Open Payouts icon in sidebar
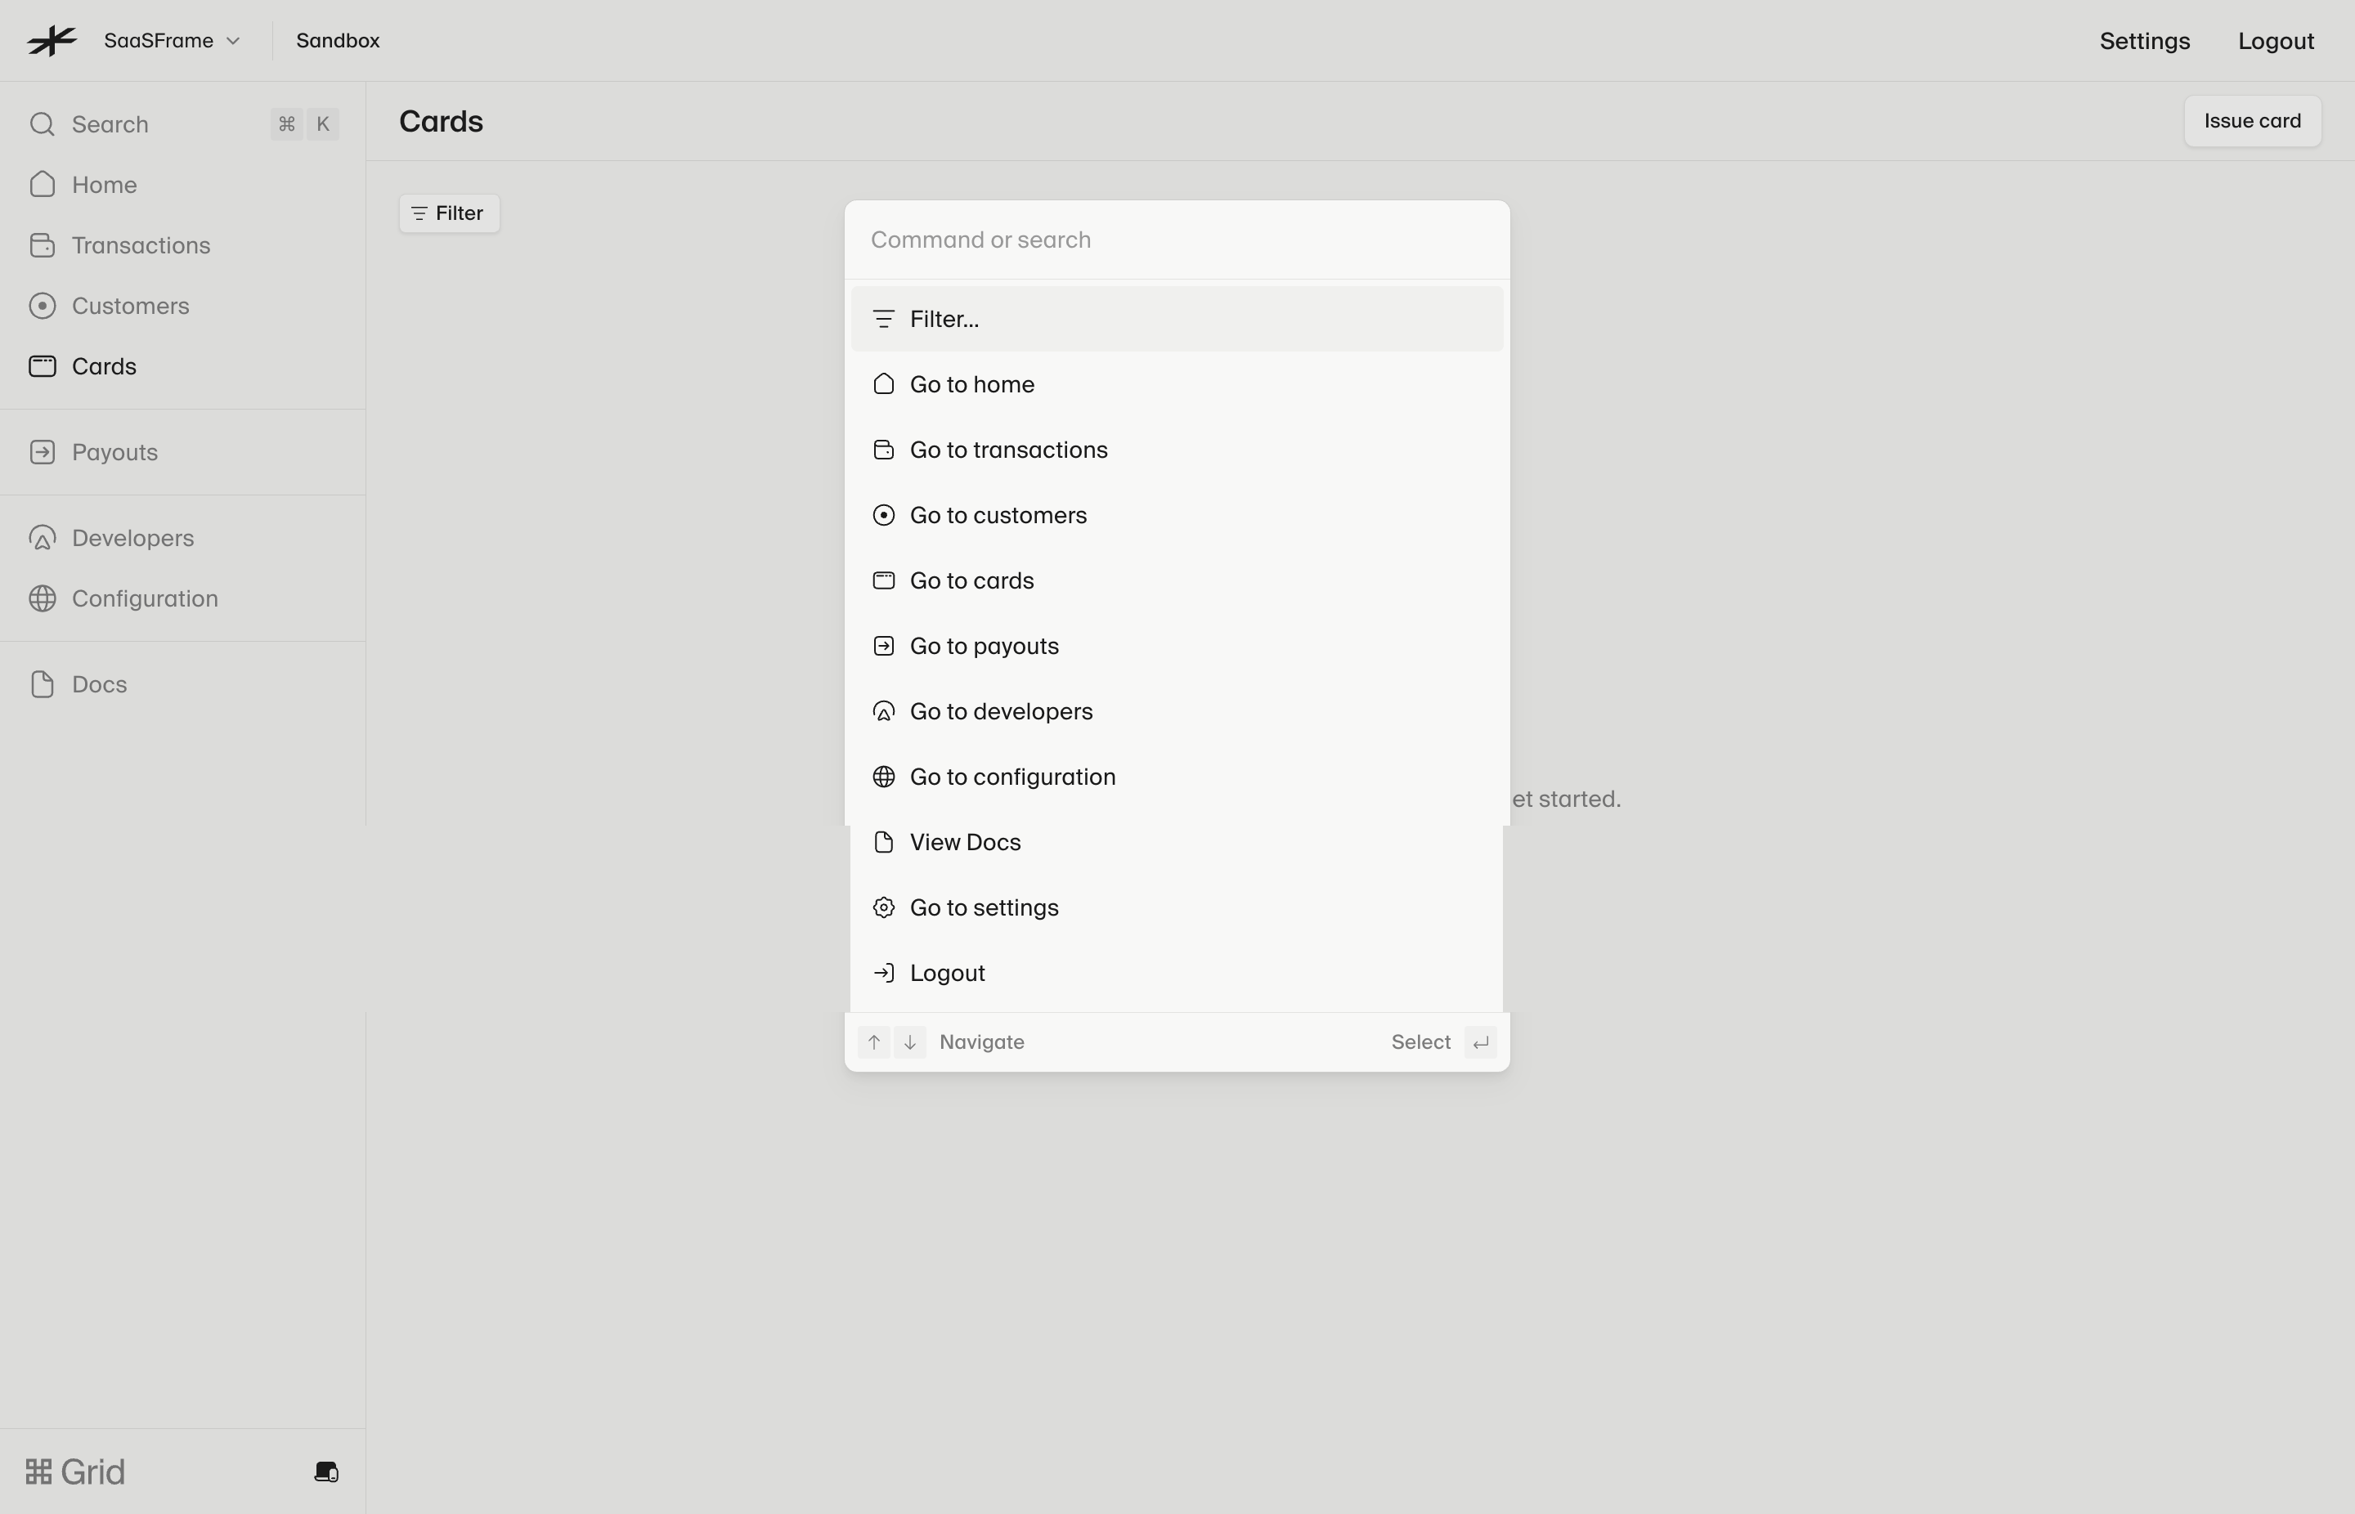The width and height of the screenshot is (2355, 1514). pyautogui.click(x=43, y=452)
